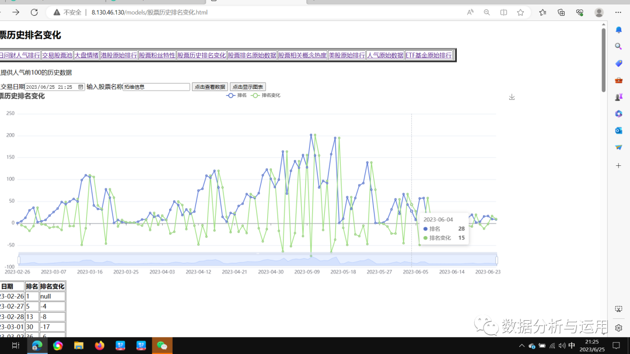Toggle the 排名 series in chart legend
This screenshot has height=354, width=630.
point(237,95)
